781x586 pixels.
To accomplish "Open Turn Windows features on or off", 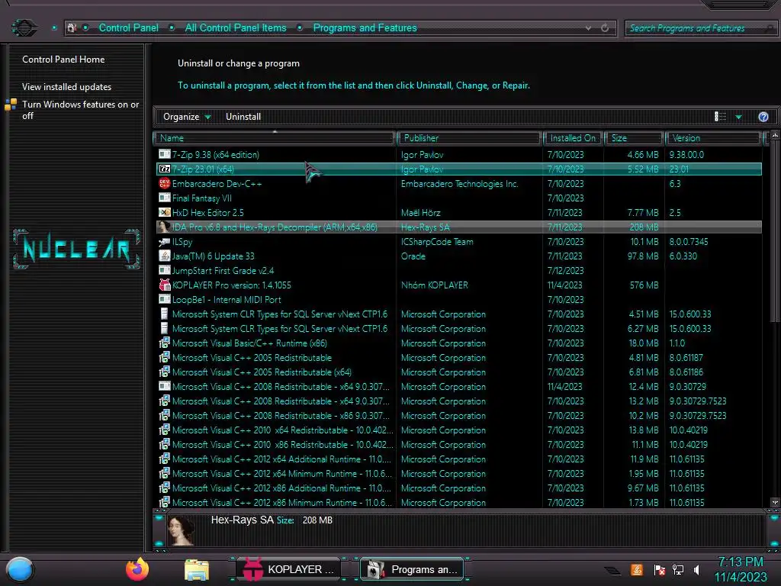I will (80, 110).
